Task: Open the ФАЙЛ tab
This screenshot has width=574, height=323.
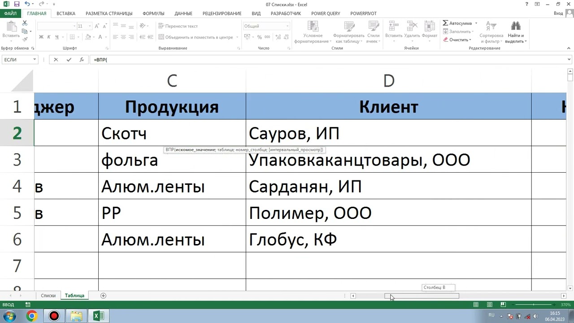Action: pyautogui.click(x=10, y=13)
